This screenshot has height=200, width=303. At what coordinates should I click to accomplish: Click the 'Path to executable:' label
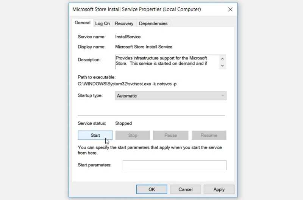(x=97, y=77)
